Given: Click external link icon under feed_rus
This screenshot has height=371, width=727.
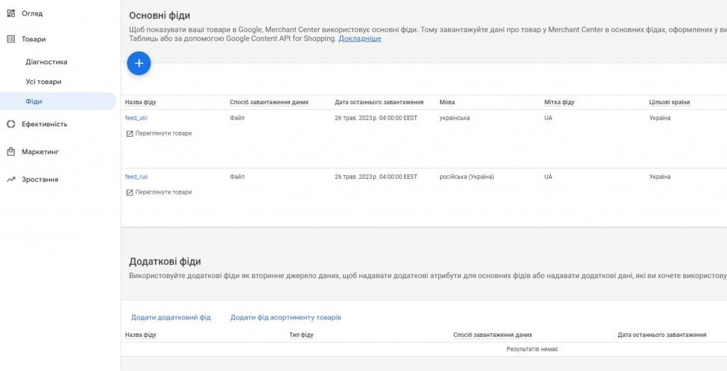Looking at the screenshot, I should (129, 192).
